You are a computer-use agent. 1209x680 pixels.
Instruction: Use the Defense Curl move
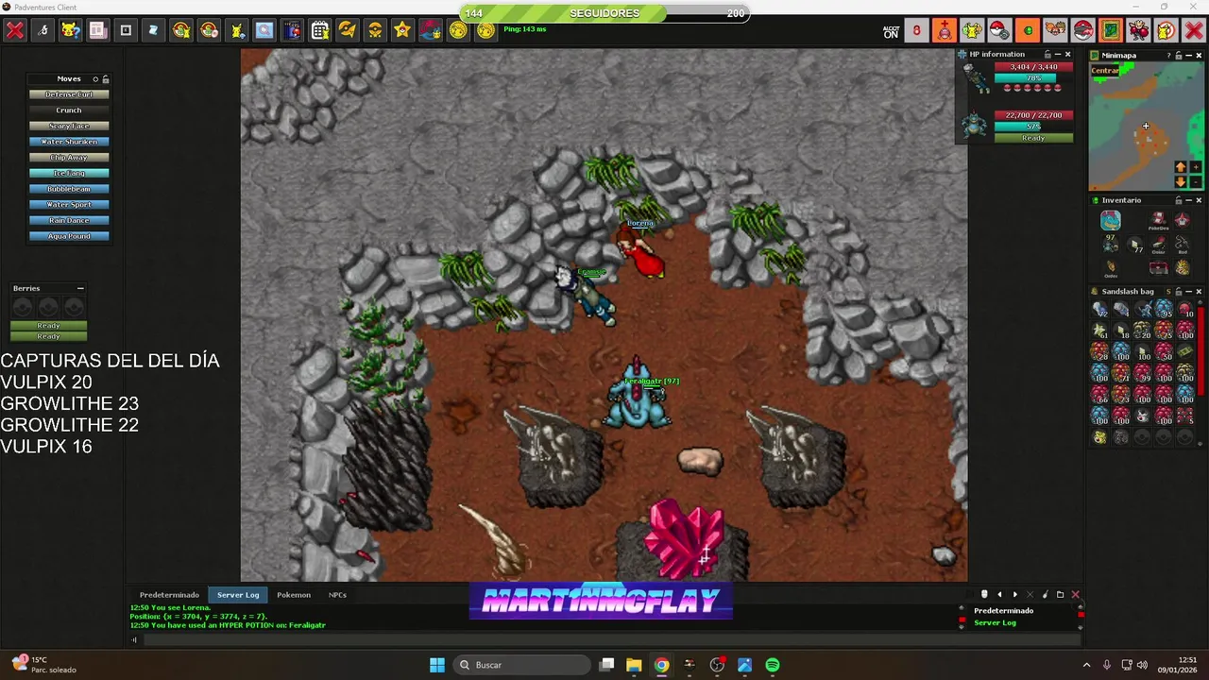point(69,94)
